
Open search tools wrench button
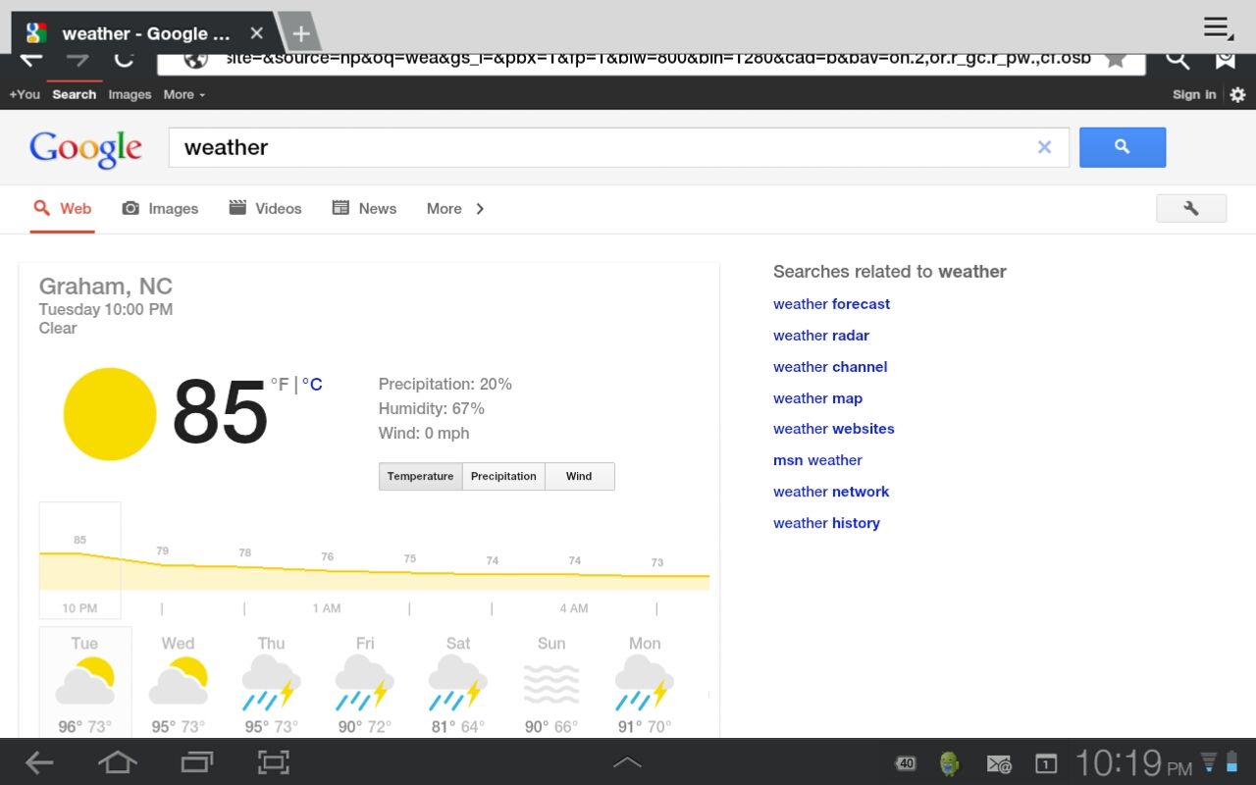coord(1191,208)
